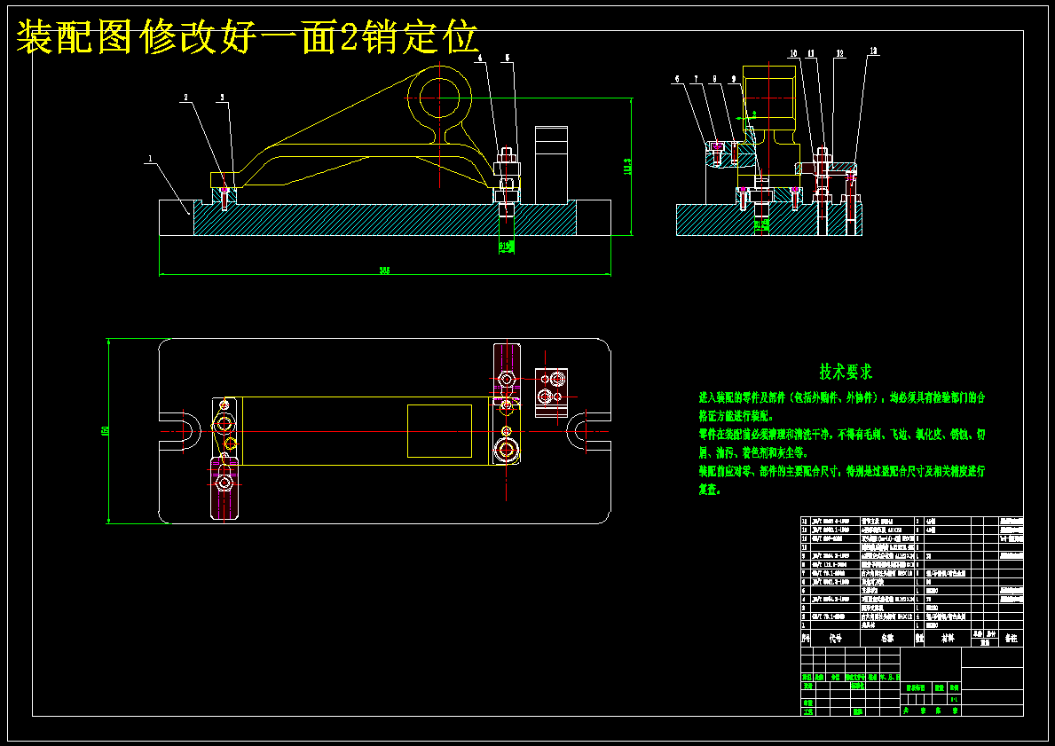This screenshot has height=746, width=1055.
Task: Select the left U-slot on the base plate
Action: [180, 430]
